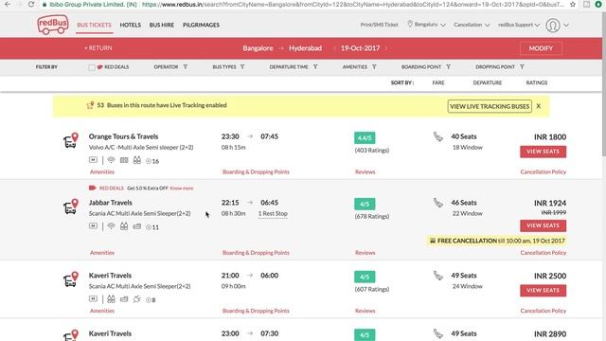Click M-ticket icon for Jabbar Travels

[93, 225]
